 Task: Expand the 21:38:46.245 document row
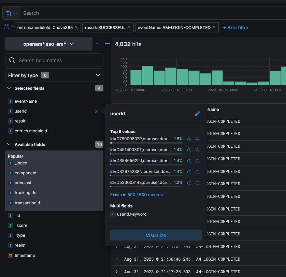pyautogui.click(x=117, y=259)
